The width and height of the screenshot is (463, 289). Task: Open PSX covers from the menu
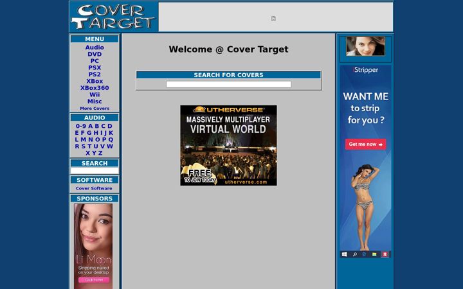[95, 68]
